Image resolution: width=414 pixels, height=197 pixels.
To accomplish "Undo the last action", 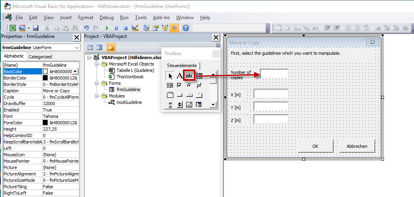I will point(86,28).
